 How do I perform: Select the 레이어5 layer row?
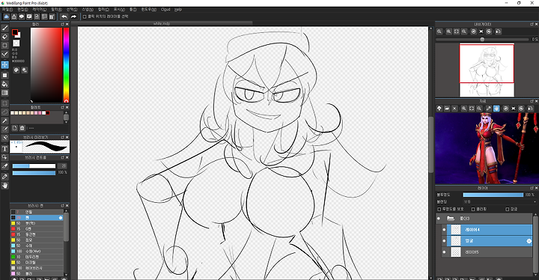[x=490, y=252]
